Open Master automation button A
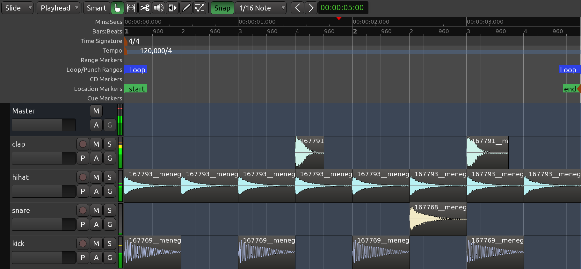581x269 pixels. click(96, 125)
